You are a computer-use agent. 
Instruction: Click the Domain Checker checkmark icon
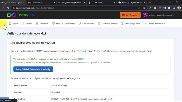pos(99,24)
